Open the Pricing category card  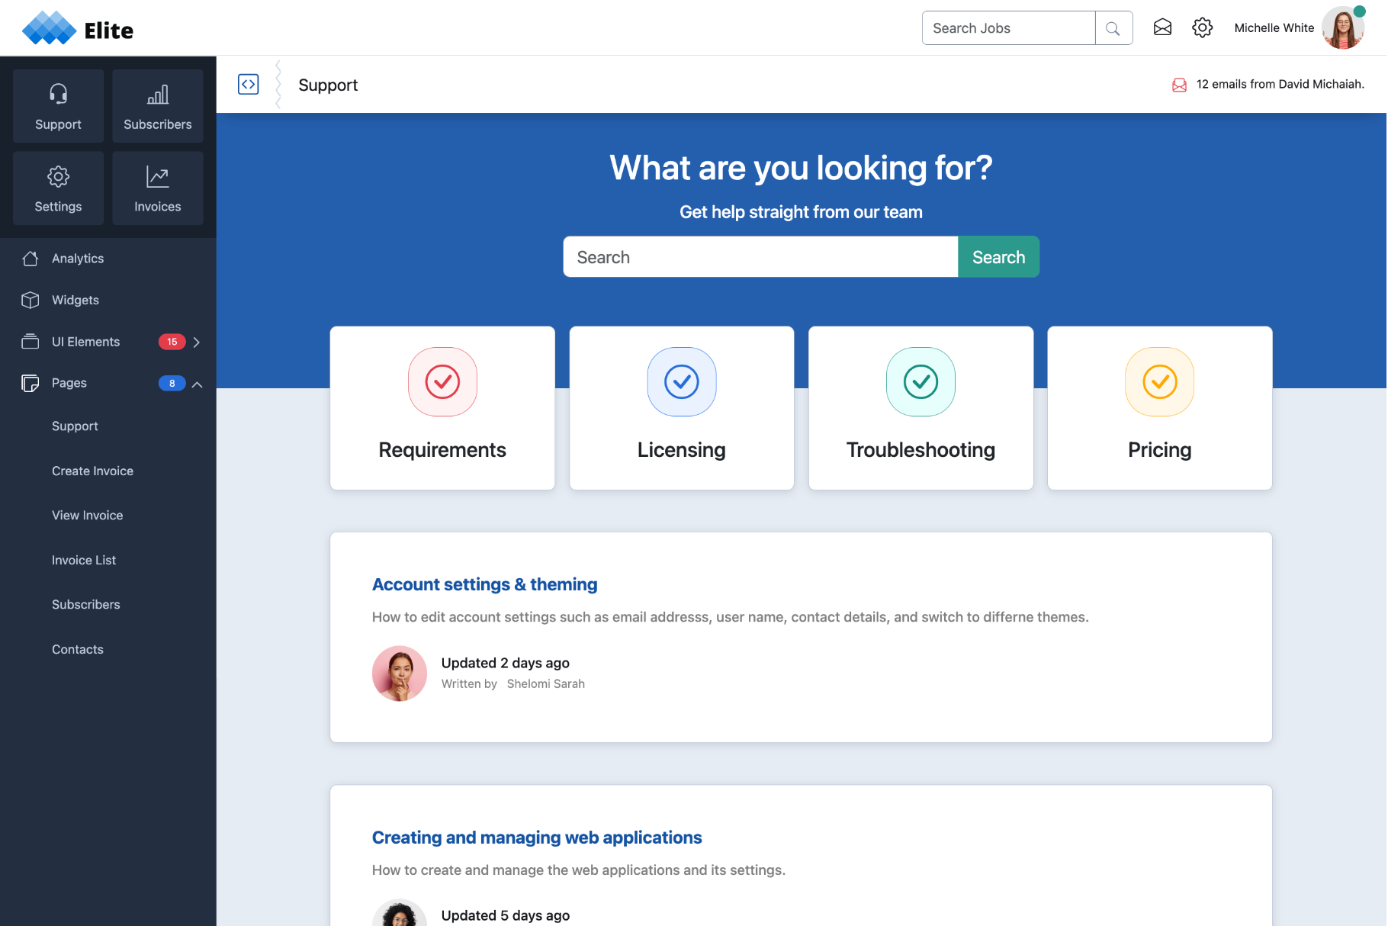point(1159,408)
